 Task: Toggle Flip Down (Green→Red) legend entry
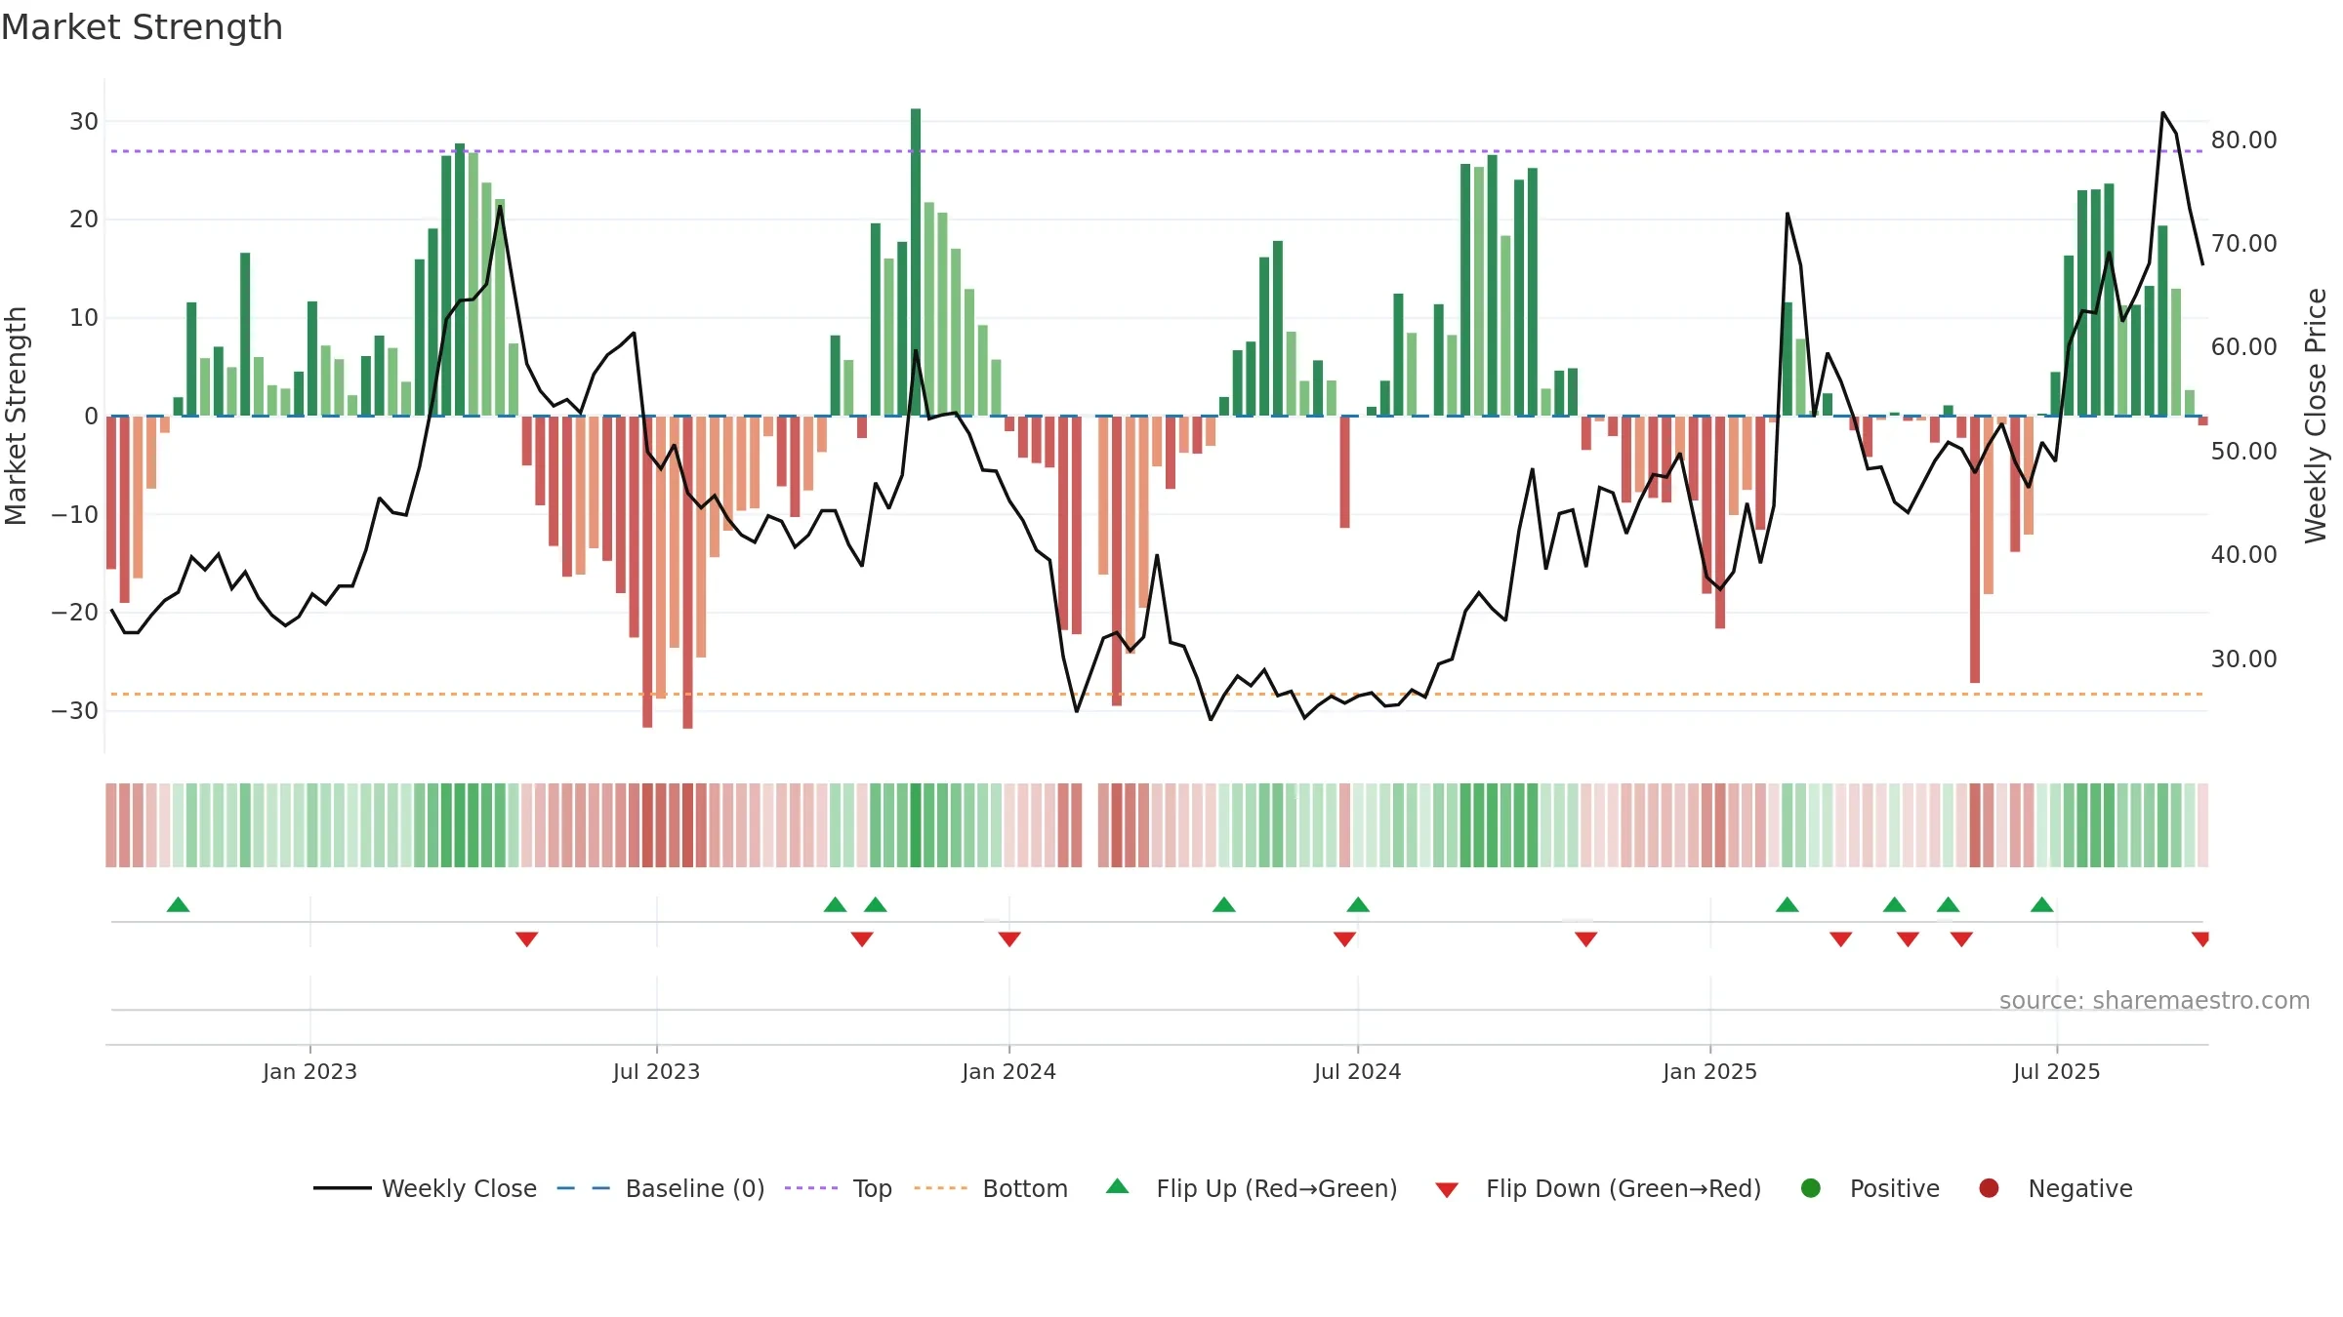click(x=1599, y=1188)
